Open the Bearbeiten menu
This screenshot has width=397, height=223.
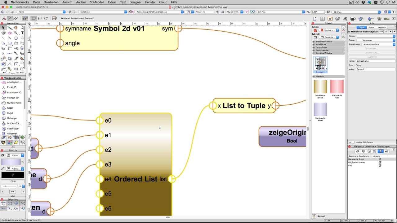(x=51, y=2)
